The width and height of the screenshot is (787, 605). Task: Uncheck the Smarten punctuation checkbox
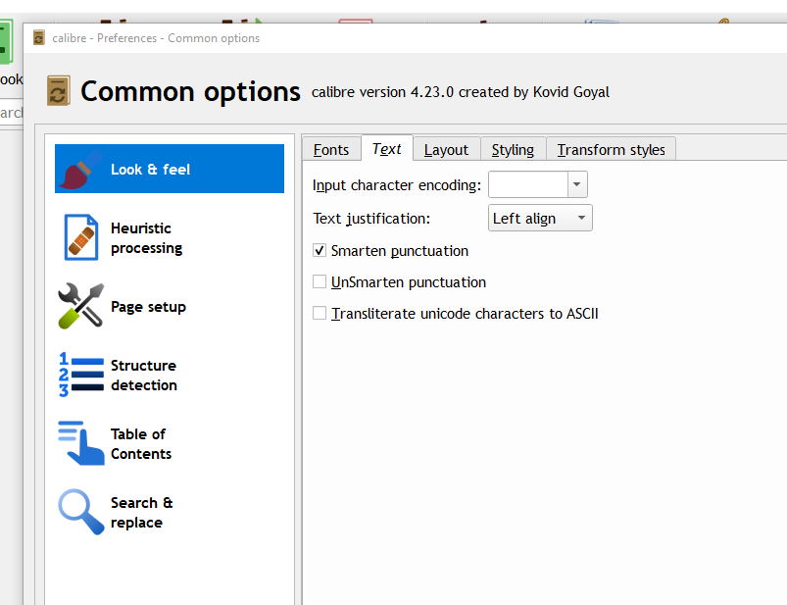320,250
